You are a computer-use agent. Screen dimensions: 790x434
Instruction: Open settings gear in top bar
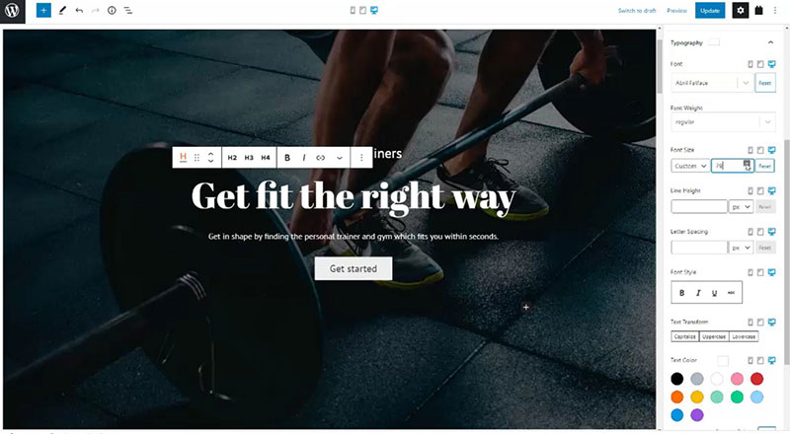coord(740,11)
